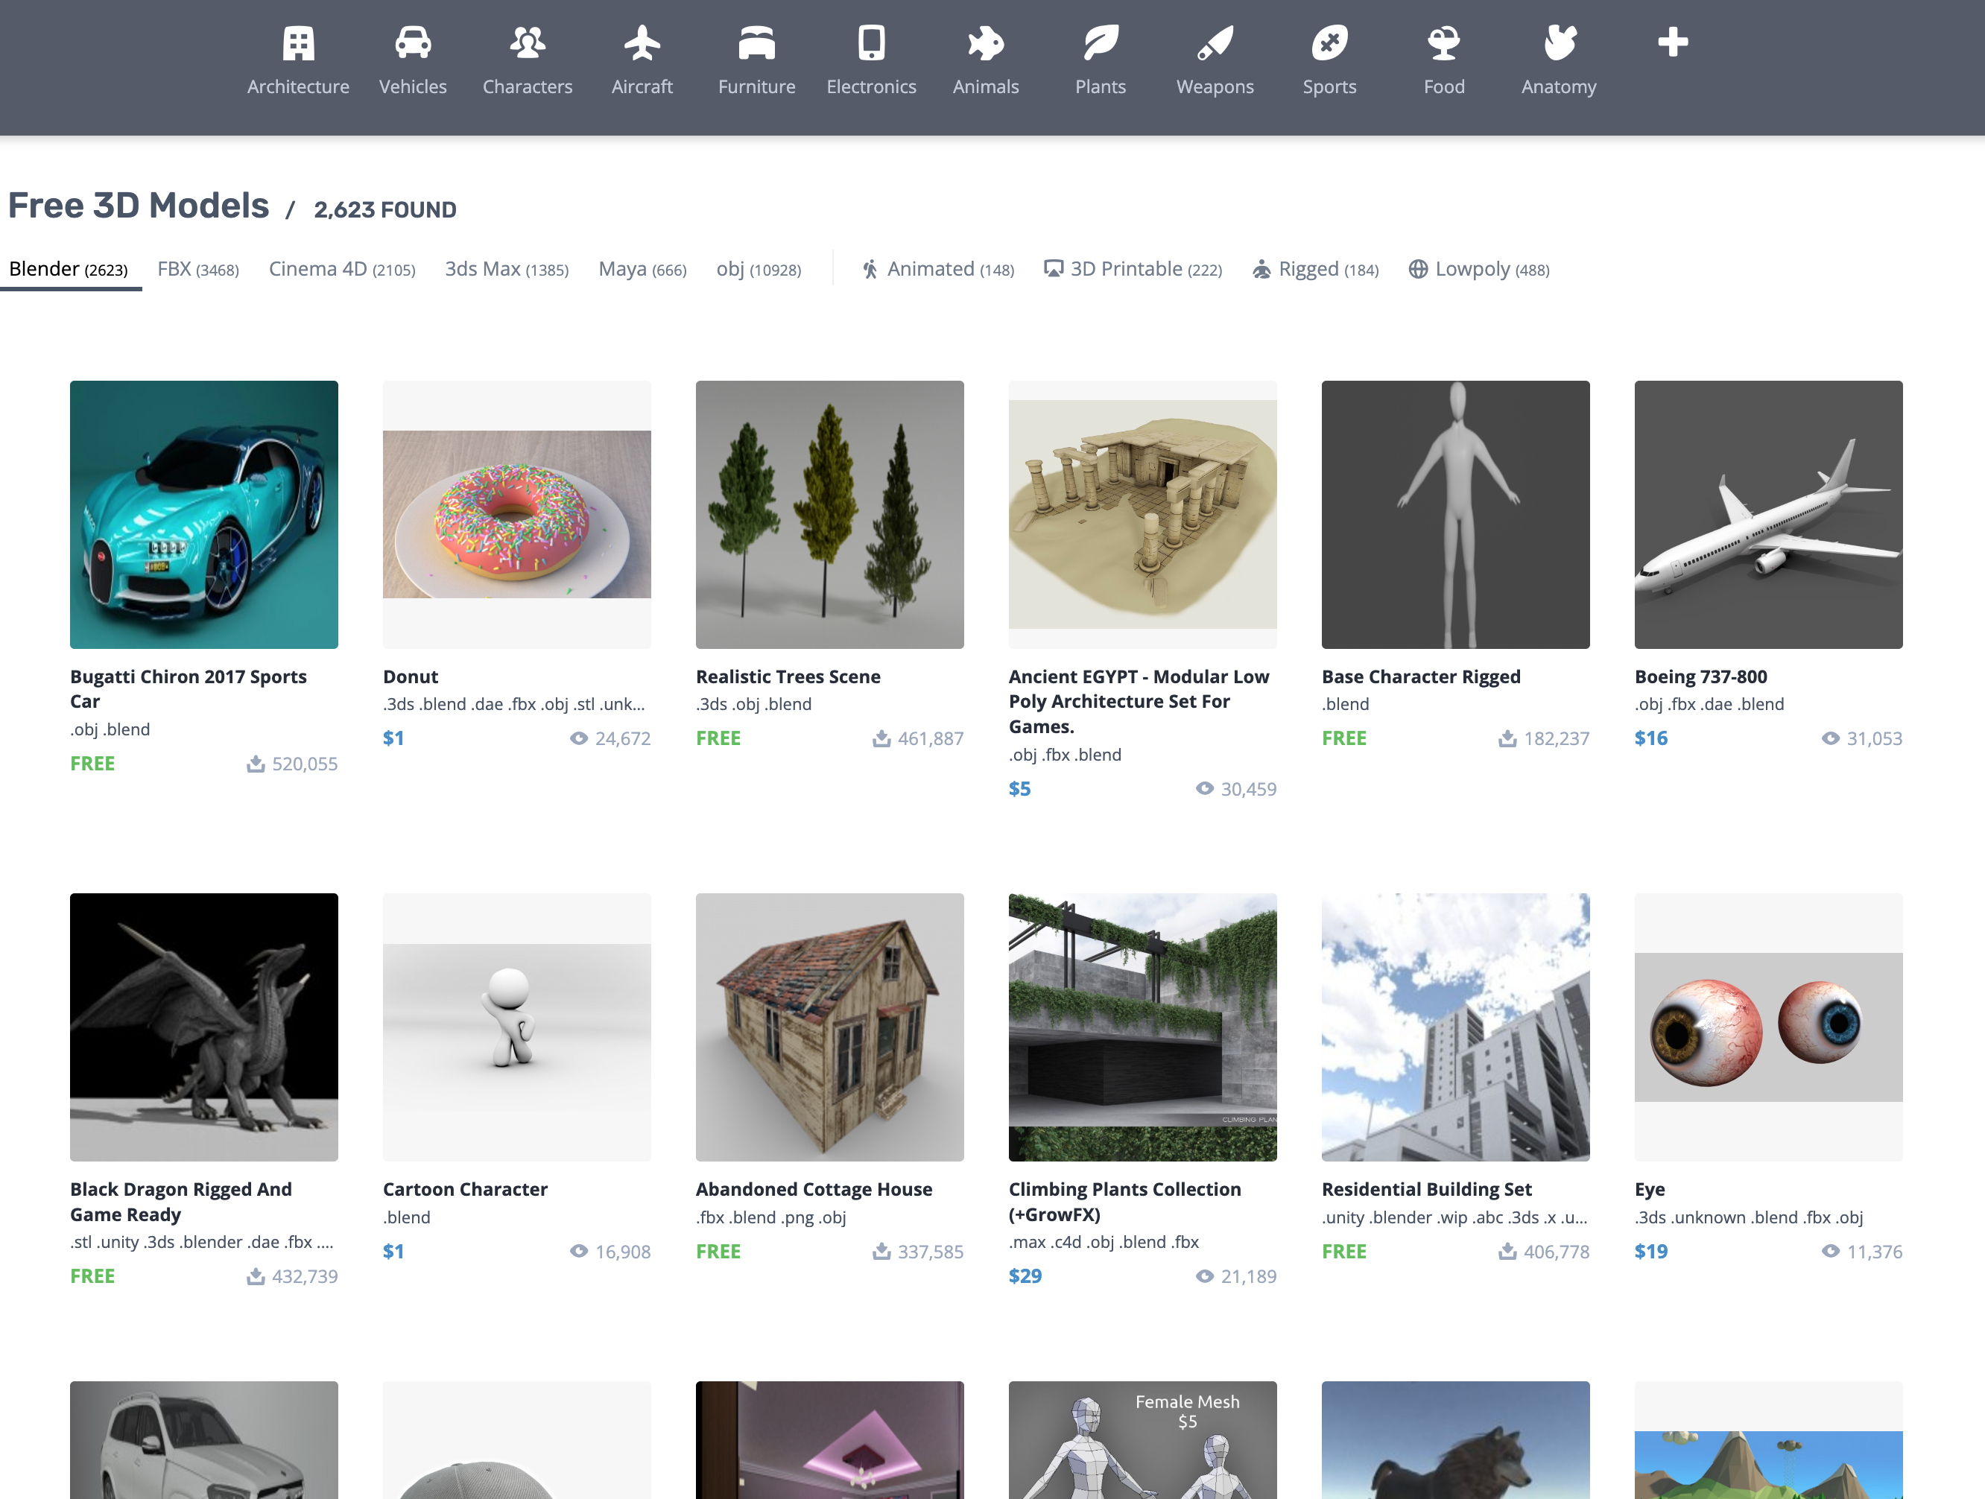Select the Characters category icon
Screen dimensions: 1985x1499
click(528, 43)
